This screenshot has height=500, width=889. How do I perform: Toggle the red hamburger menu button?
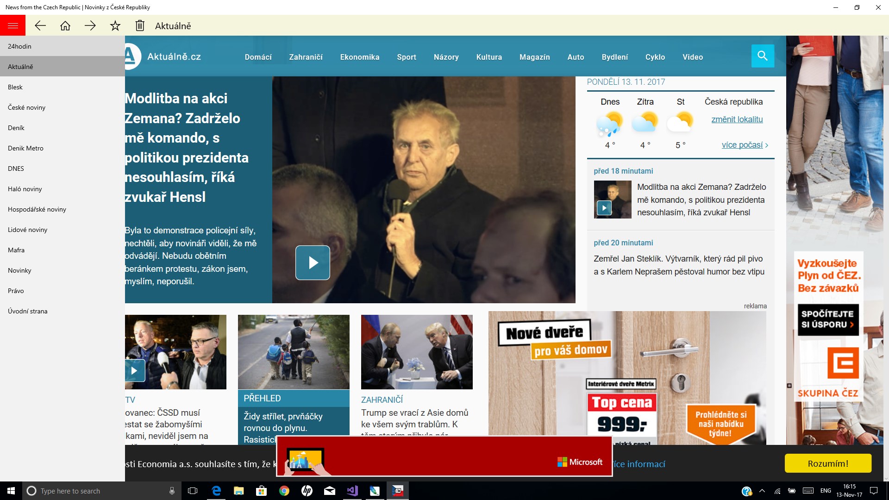pyautogui.click(x=13, y=25)
